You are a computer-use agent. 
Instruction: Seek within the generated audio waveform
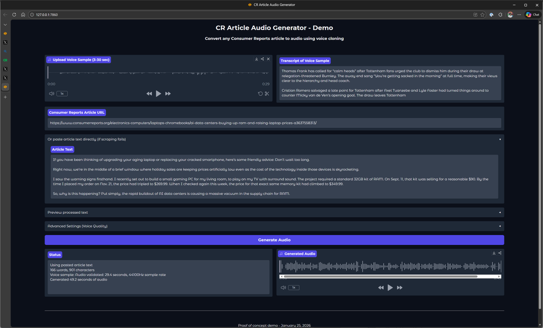(x=390, y=267)
